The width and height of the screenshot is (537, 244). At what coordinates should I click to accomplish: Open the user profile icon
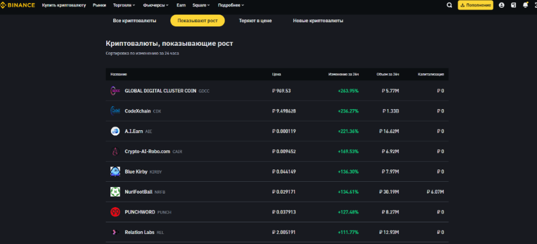coord(501,5)
